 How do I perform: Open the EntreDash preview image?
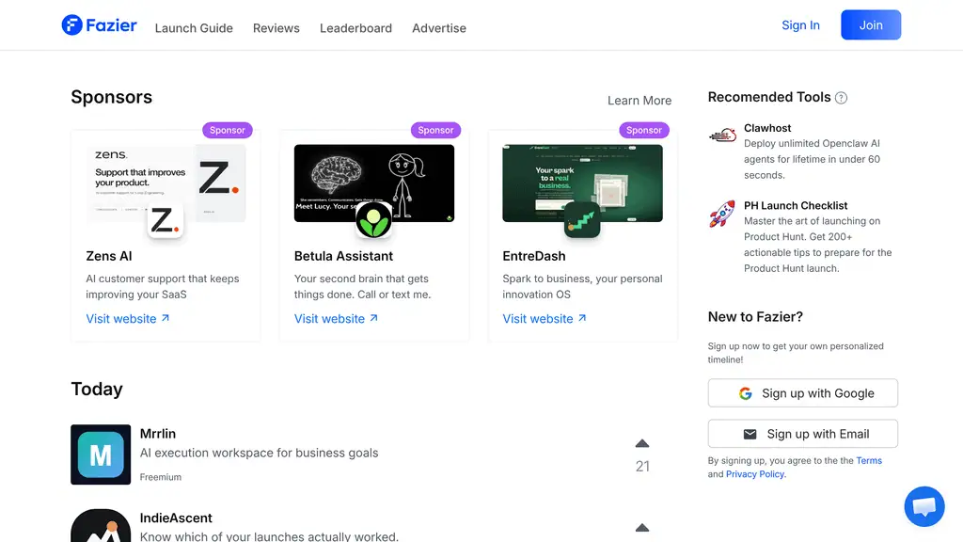click(x=582, y=183)
